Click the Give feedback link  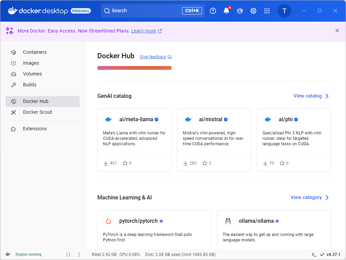click(153, 57)
